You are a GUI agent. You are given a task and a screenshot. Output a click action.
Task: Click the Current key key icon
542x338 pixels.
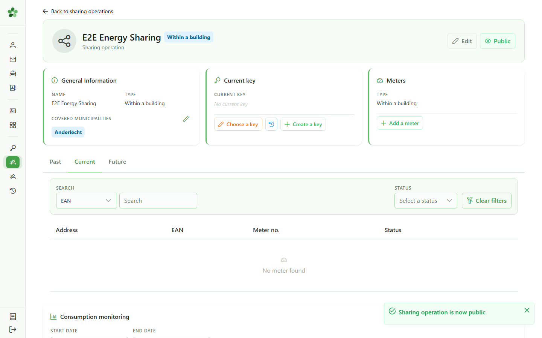click(217, 80)
